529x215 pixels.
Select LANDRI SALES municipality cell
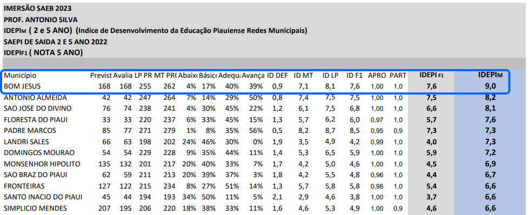click(26, 142)
